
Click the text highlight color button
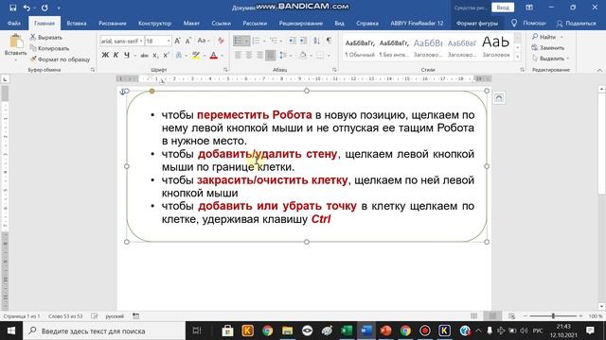196,56
